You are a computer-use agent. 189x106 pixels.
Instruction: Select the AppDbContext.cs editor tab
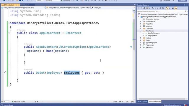tap(8, 5)
